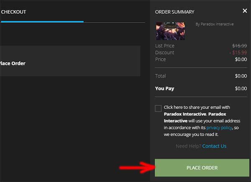251x182 pixels.
Task: Select the CHECKOUT tab heading
Action: click(x=13, y=12)
